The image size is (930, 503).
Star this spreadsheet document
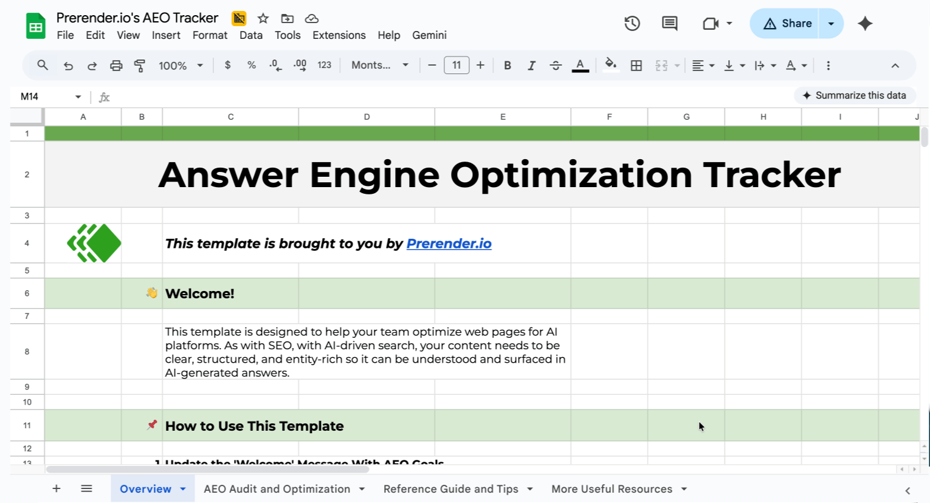tap(263, 18)
